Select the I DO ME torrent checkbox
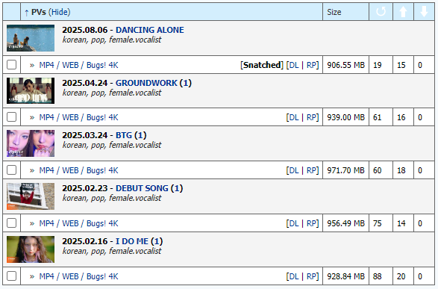 click(11, 276)
